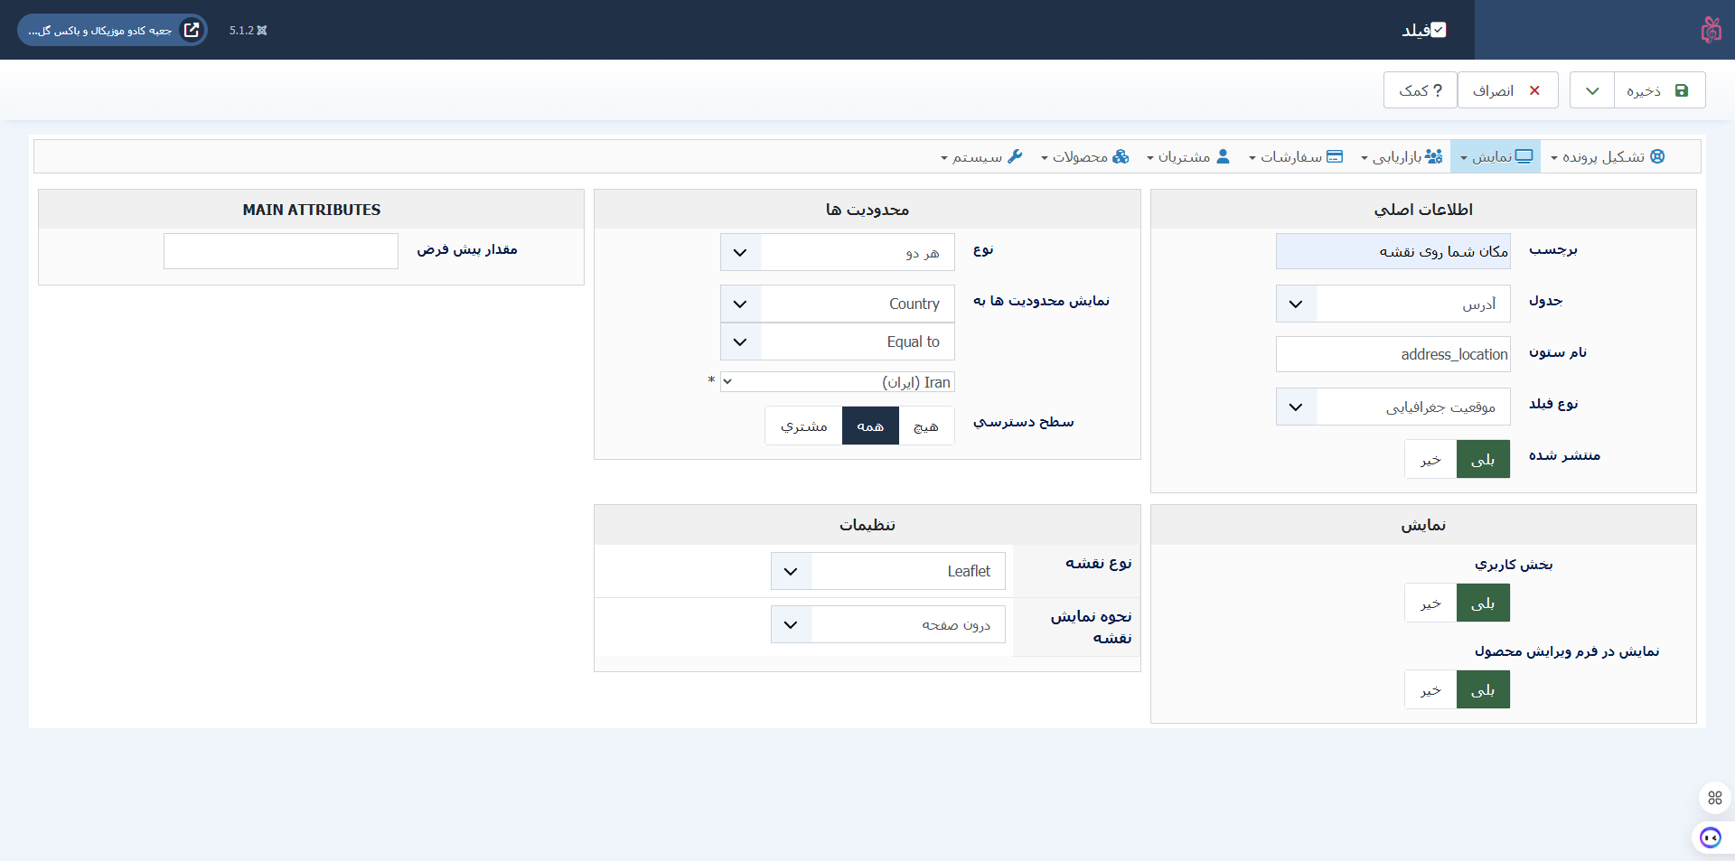Click the Joomla version 5.1.2 icon
The height and width of the screenshot is (861, 1735).
coord(261,31)
